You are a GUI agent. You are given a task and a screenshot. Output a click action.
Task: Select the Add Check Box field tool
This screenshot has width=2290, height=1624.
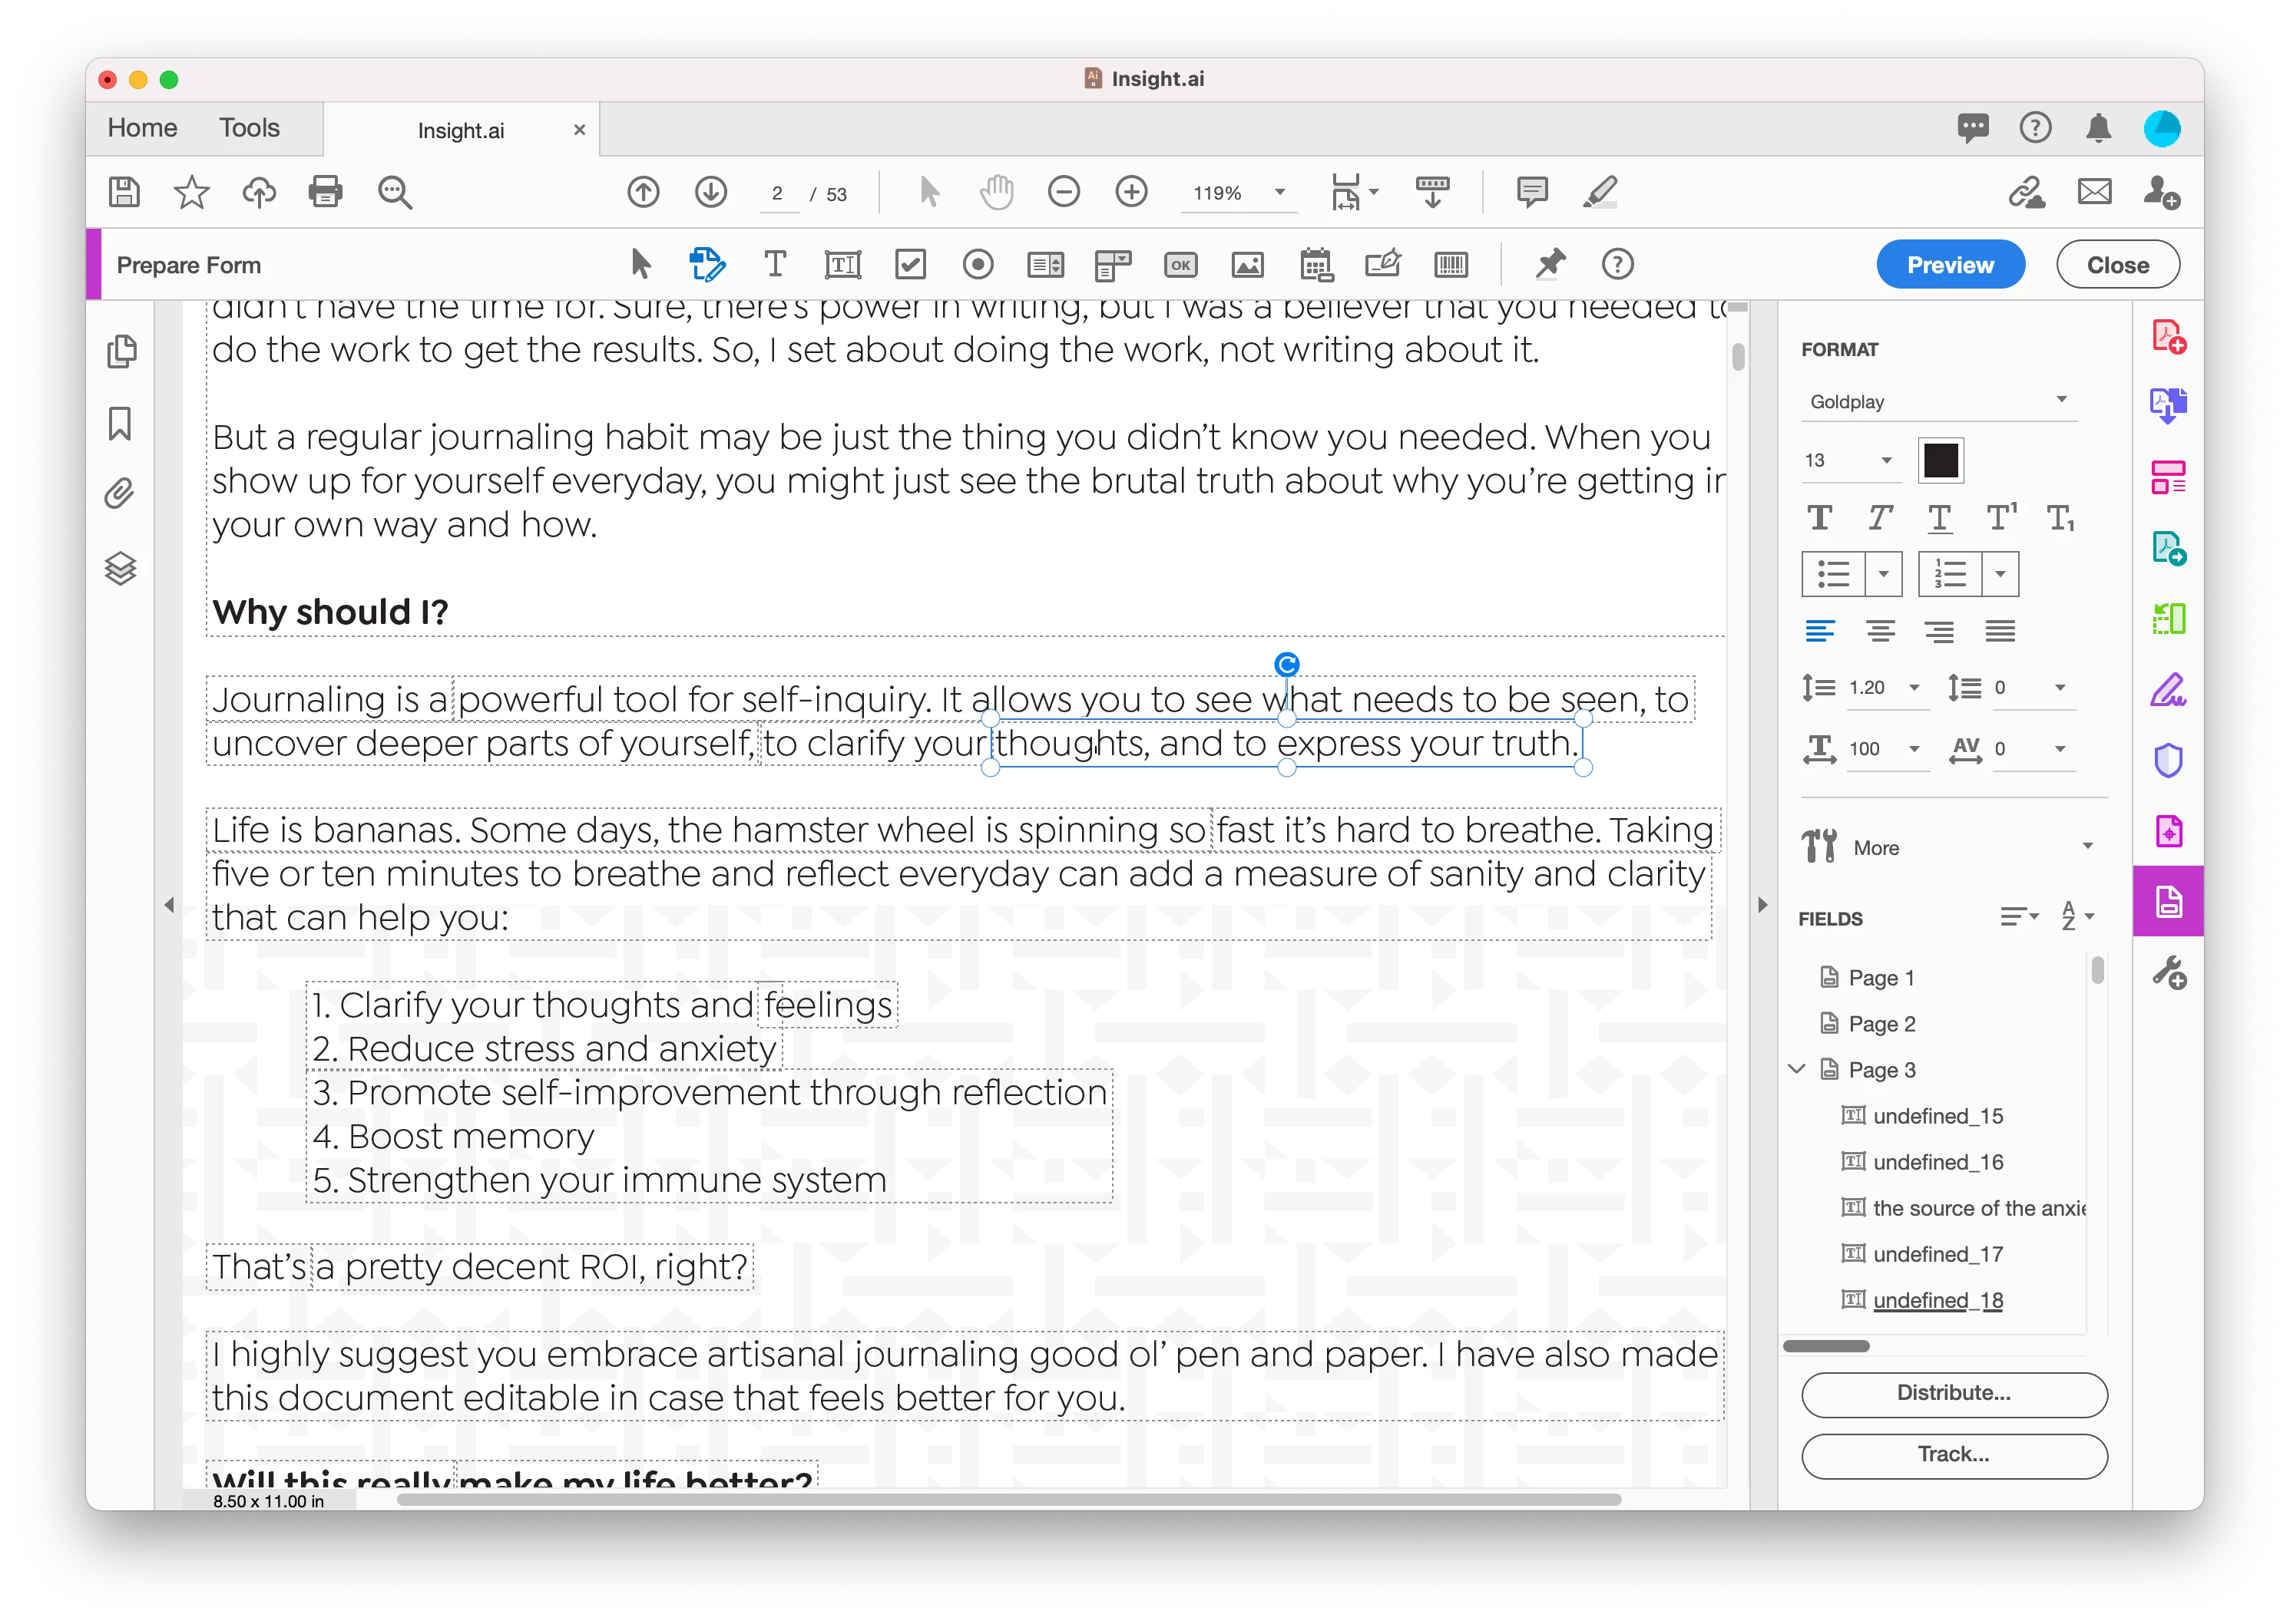tap(911, 265)
